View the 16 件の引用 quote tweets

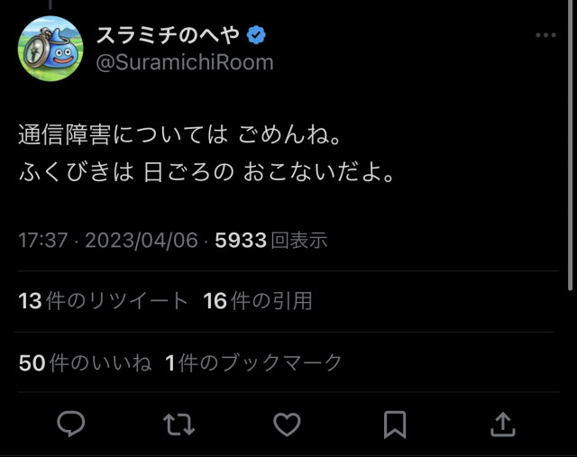click(258, 301)
